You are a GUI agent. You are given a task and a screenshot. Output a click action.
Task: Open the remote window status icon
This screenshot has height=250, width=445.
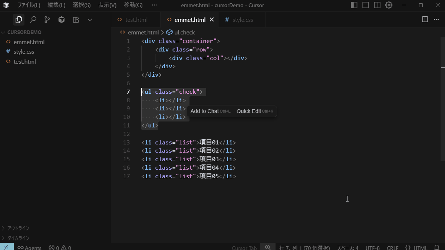(7, 247)
